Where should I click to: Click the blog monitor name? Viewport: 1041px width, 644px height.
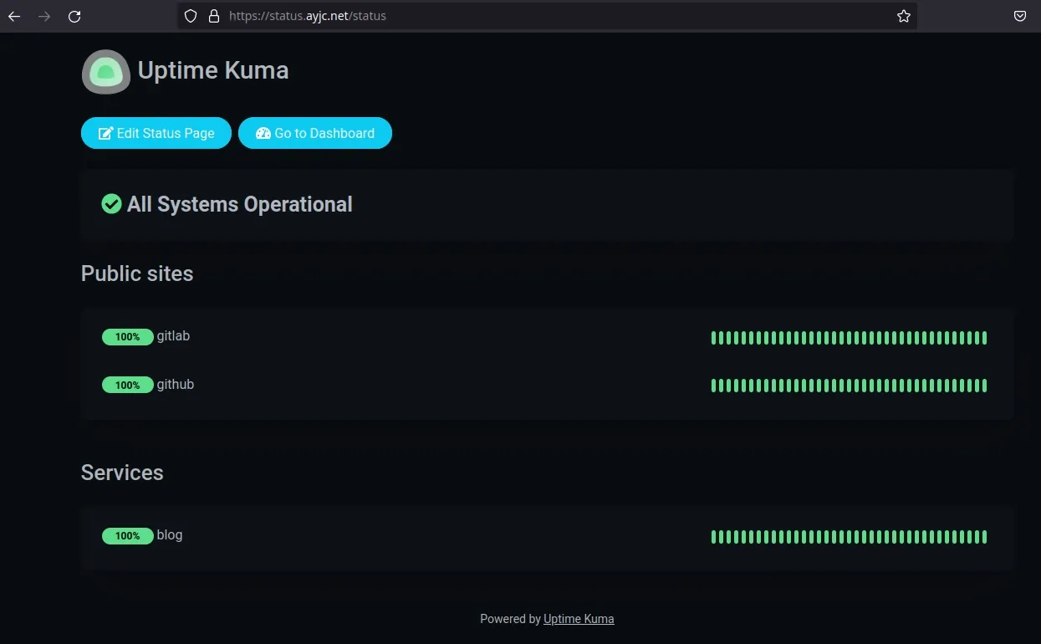[x=170, y=535]
